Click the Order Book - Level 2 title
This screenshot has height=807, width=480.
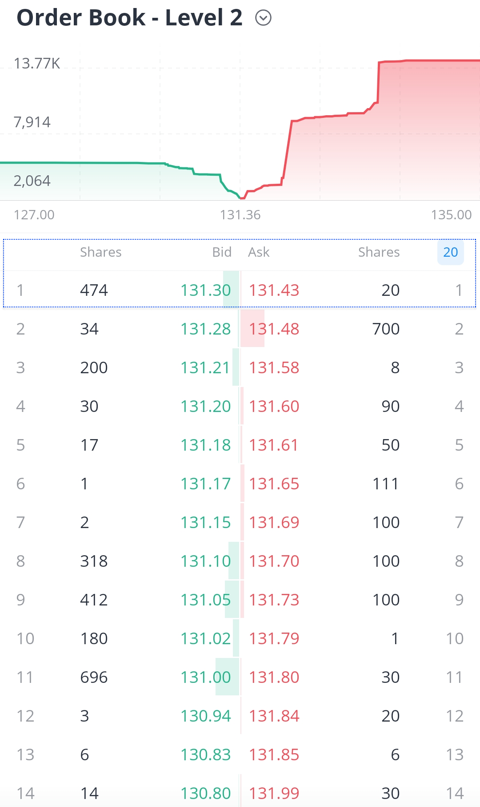coord(129,18)
